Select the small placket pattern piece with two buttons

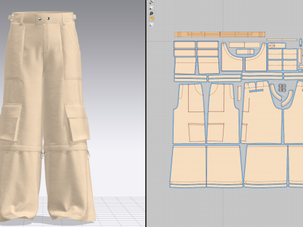click(x=276, y=45)
